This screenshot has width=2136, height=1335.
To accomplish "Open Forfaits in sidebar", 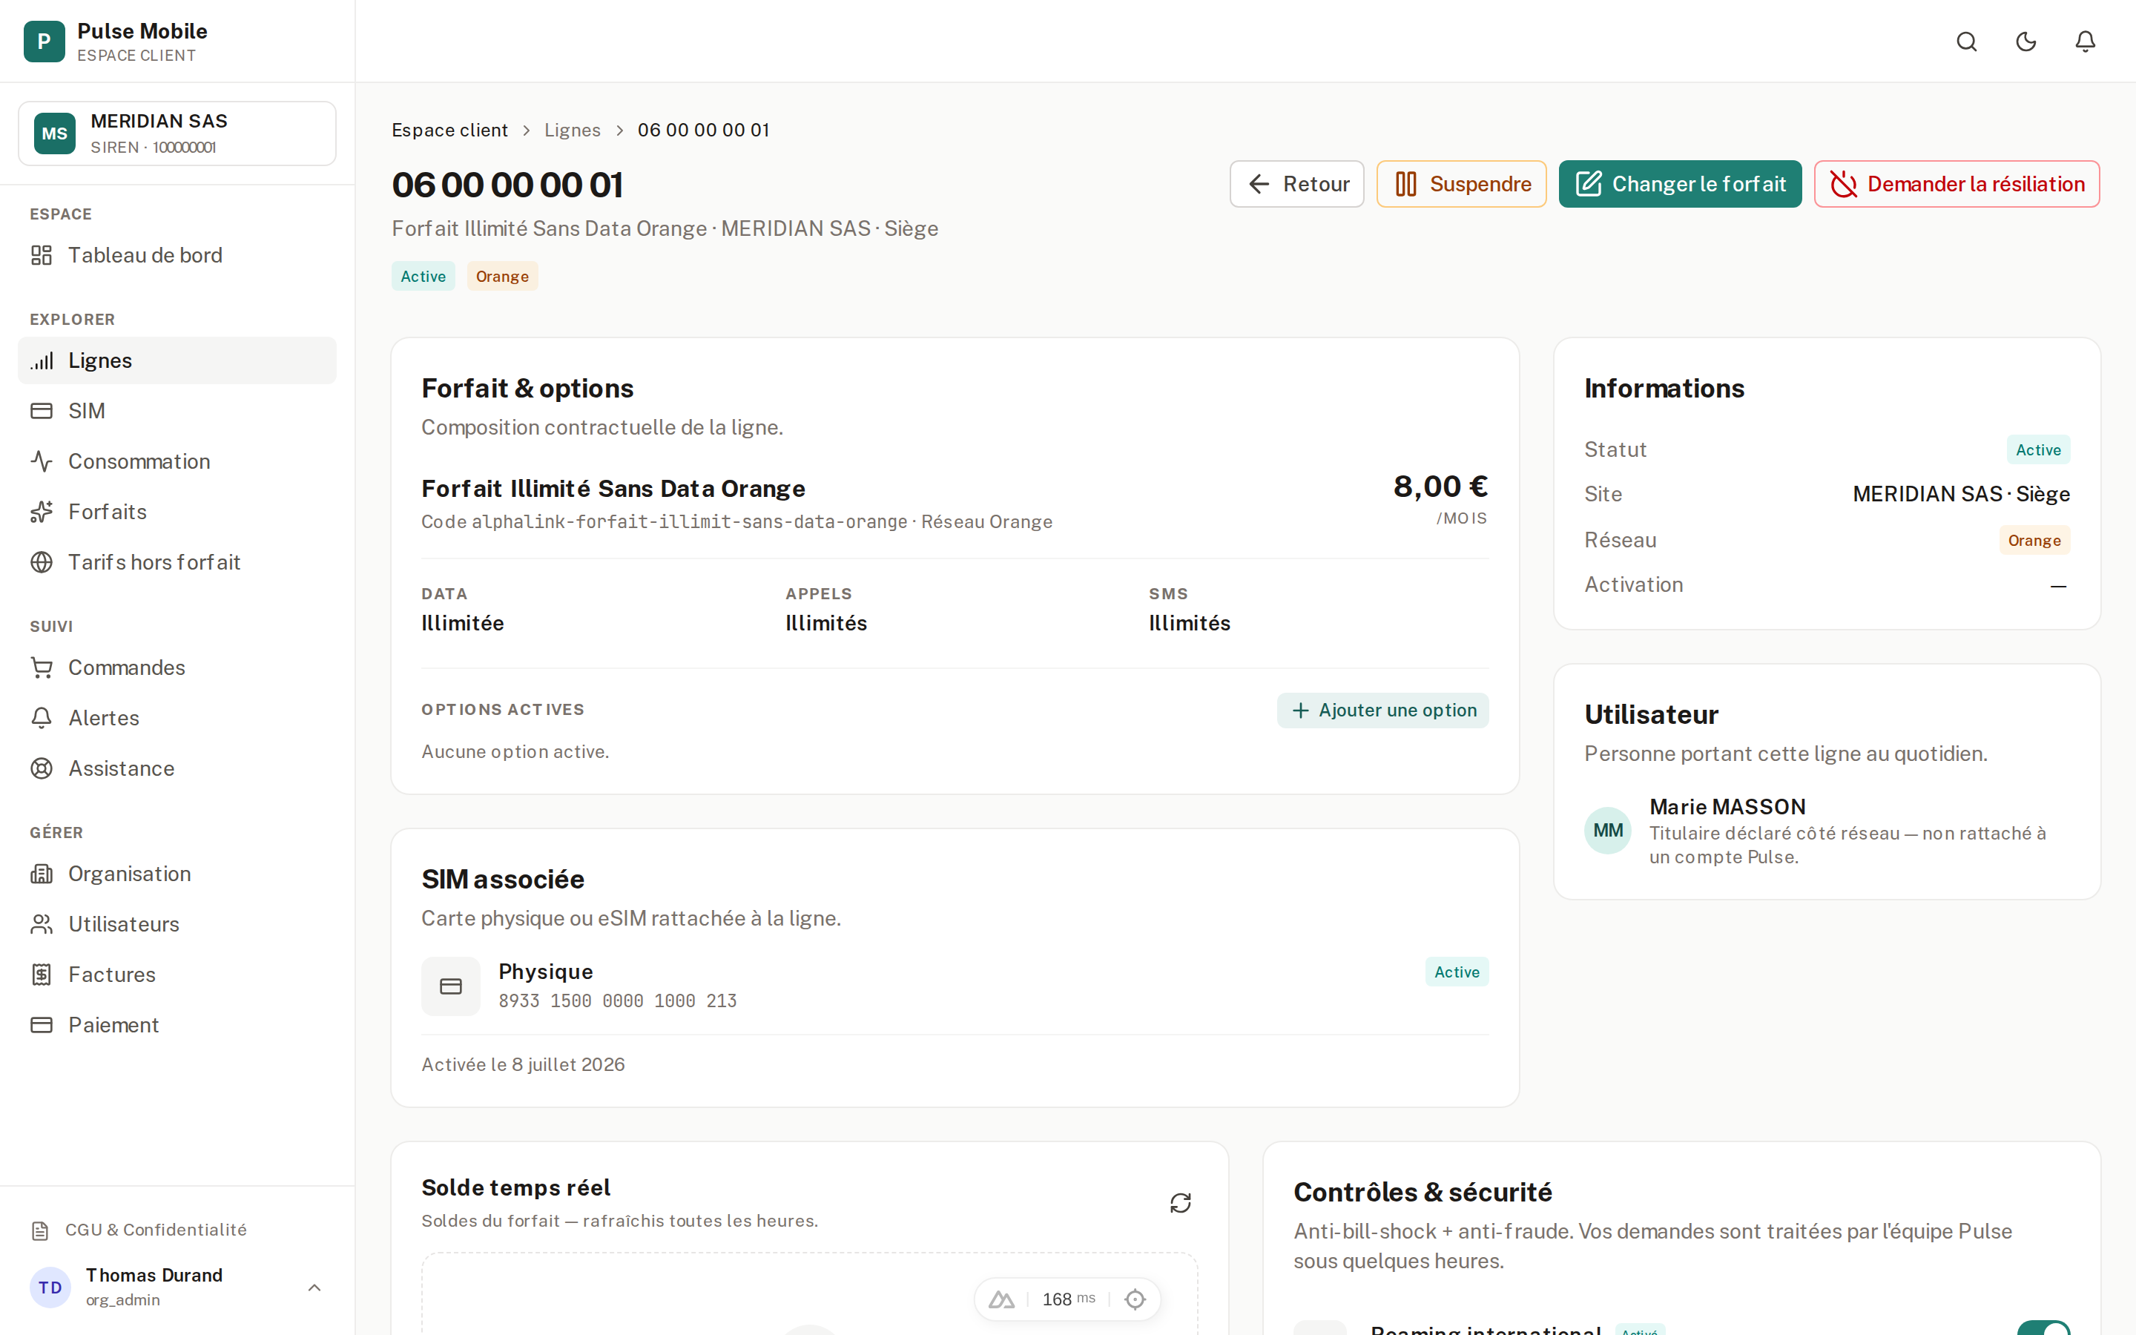I will click(177, 511).
